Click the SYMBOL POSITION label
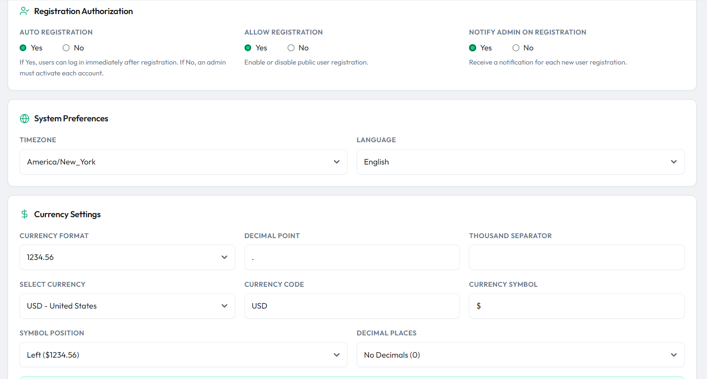 coord(52,333)
